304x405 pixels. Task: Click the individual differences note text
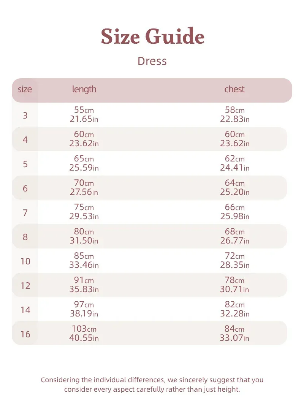tap(152, 384)
